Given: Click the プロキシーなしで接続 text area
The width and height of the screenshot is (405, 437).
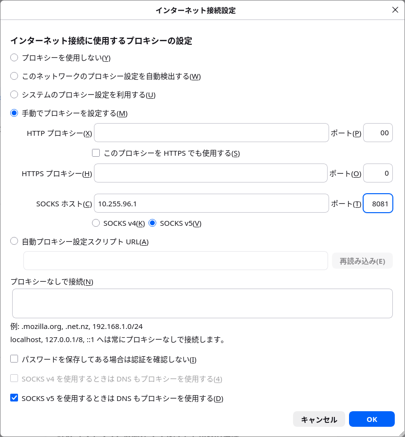Looking at the screenshot, I should (x=202, y=303).
